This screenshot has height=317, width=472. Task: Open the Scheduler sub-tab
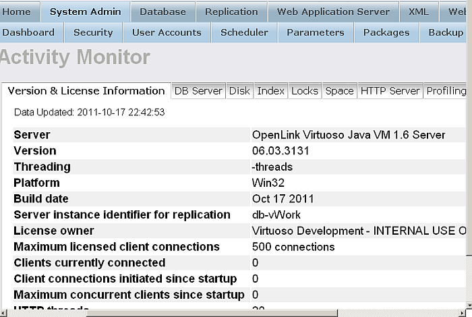(x=244, y=32)
